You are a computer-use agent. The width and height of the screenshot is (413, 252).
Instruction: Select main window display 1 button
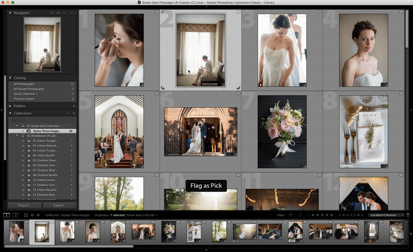7,215
